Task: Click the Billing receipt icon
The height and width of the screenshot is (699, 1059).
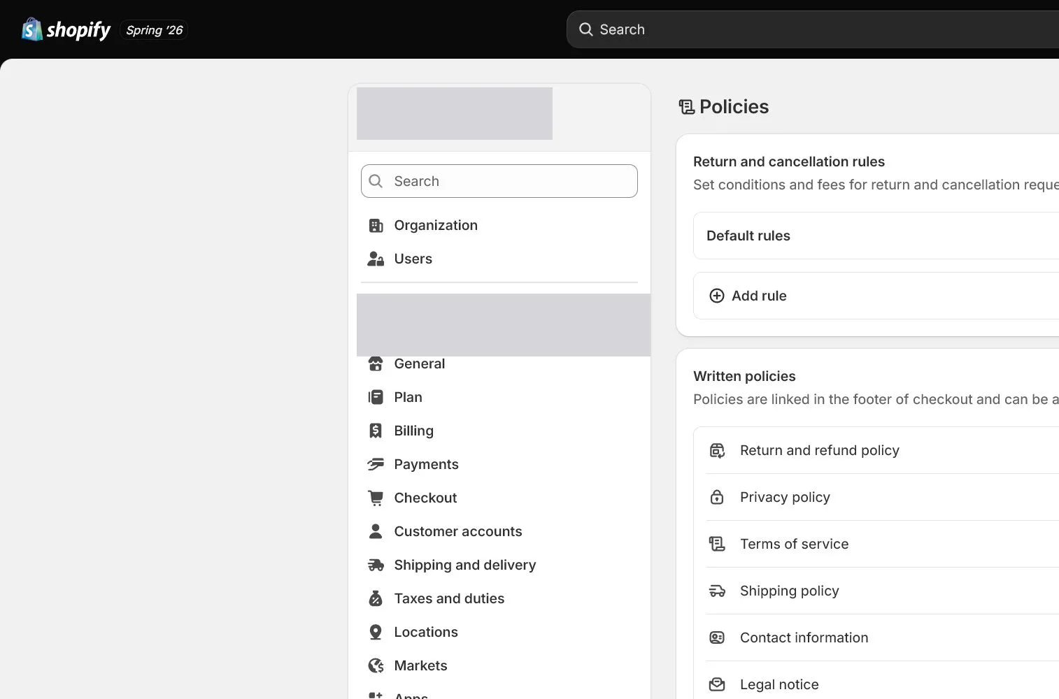Action: pos(376,431)
